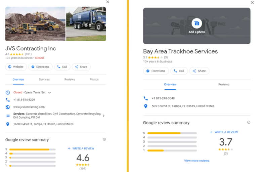
Task: Close the Bay Area Trackhoe Services panel
Action: coord(252,2)
